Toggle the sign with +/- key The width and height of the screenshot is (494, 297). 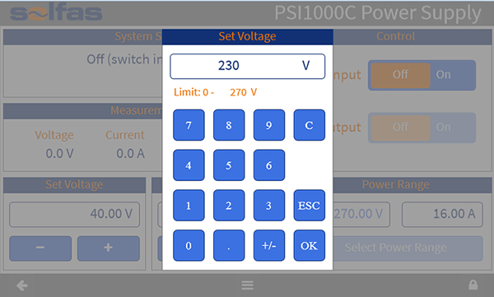click(269, 245)
